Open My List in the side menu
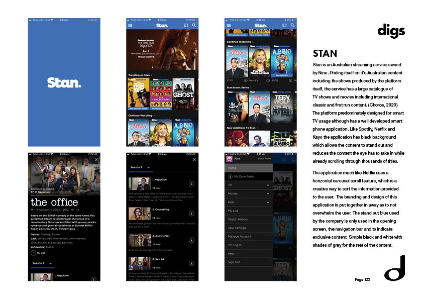The image size is (423, 299). tap(249, 211)
